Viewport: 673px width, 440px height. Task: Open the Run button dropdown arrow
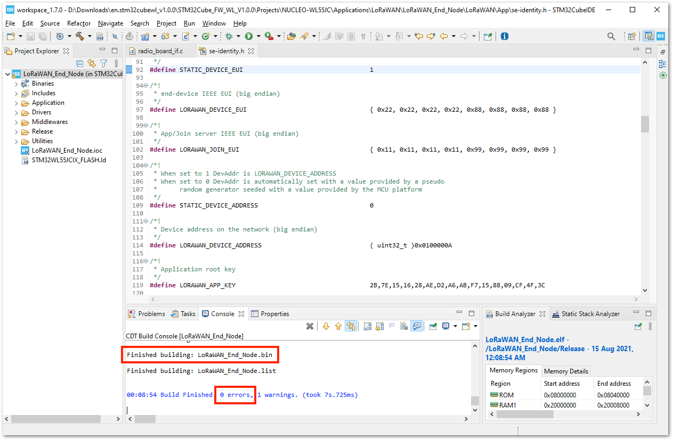(258, 36)
